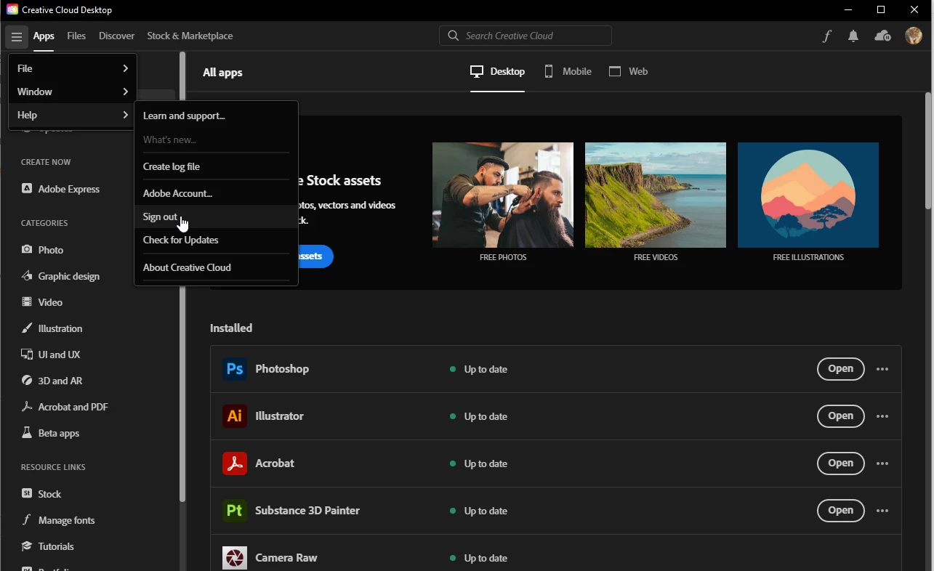Switch to the Discover tab
The width and height of the screenshot is (934, 571).
pos(117,36)
